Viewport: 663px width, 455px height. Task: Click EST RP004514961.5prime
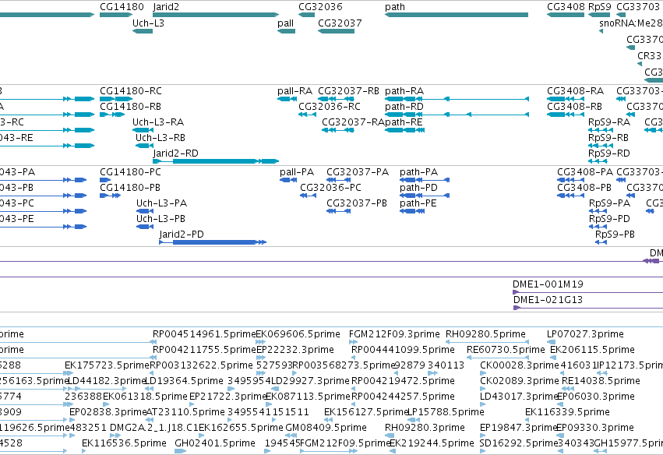204,334
